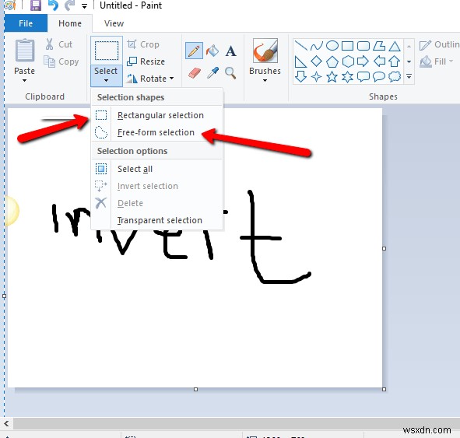This screenshot has width=460, height=438.
Task: Click the Cut button
Action: [59, 44]
